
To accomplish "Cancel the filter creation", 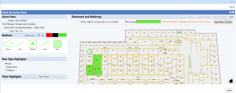I will click(229, 22).
